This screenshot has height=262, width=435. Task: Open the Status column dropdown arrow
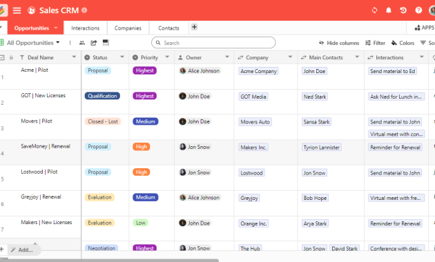[x=122, y=57]
